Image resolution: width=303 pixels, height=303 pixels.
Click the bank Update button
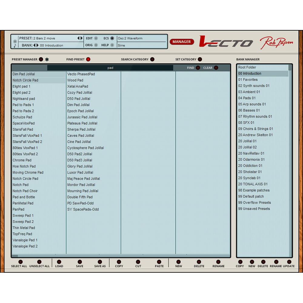(x=289, y=262)
